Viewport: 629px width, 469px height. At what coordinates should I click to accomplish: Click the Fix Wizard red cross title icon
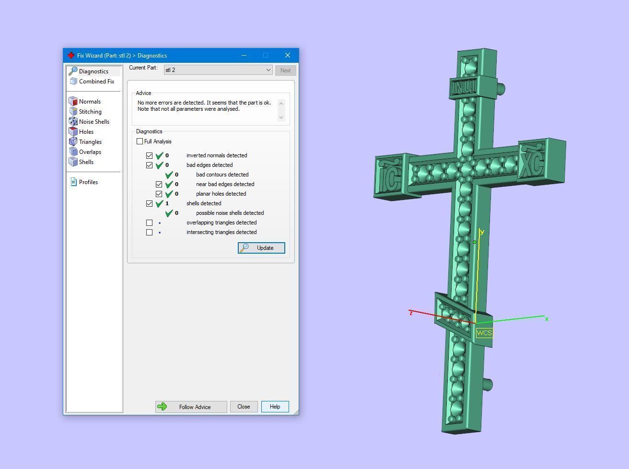pyautogui.click(x=71, y=56)
